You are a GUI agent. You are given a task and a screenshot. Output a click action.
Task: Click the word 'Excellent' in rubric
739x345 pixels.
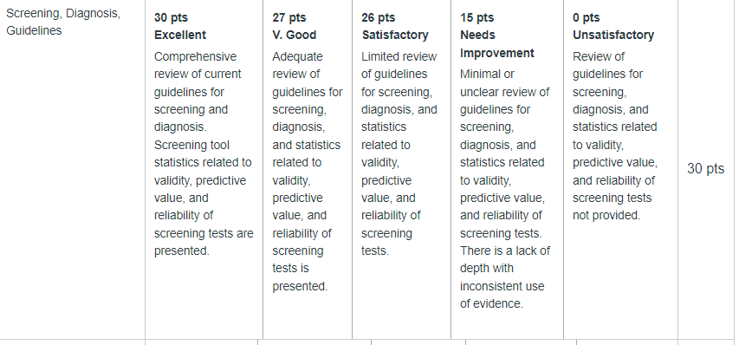[x=180, y=35]
